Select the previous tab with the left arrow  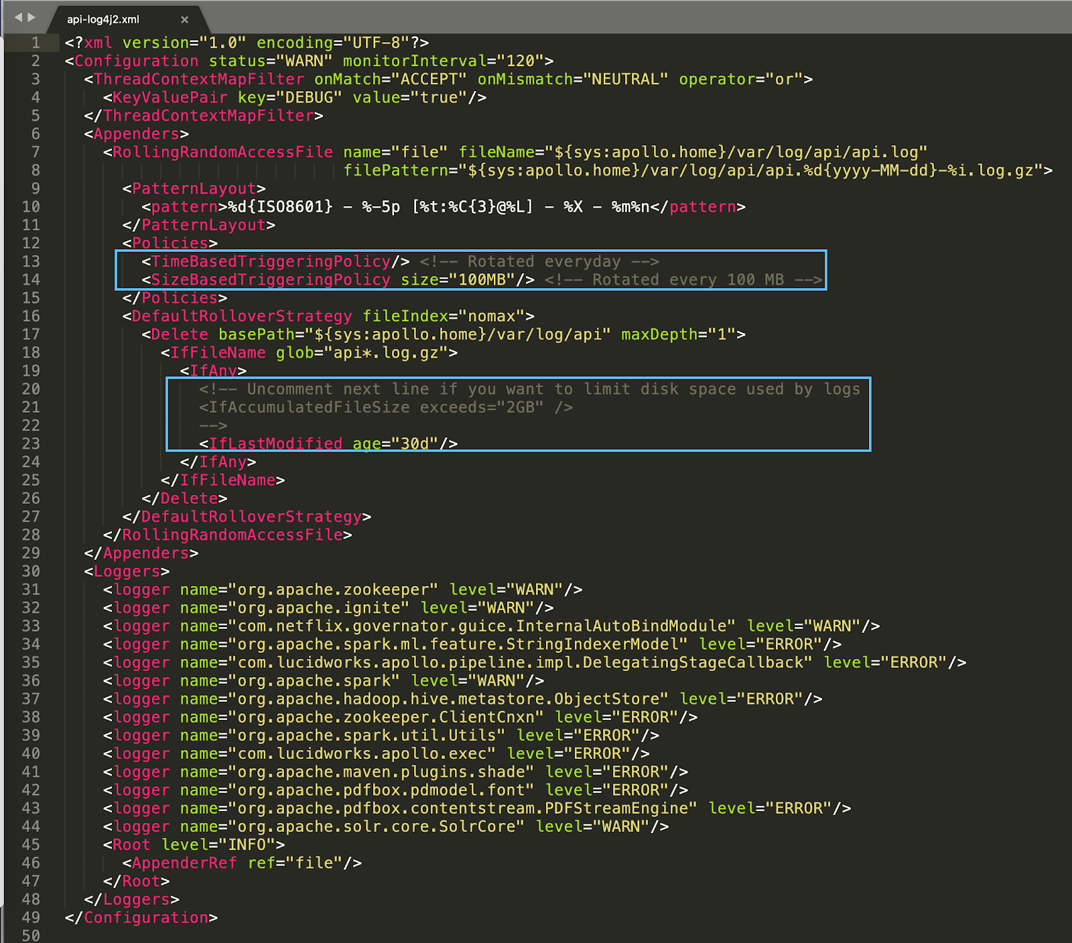pyautogui.click(x=18, y=17)
